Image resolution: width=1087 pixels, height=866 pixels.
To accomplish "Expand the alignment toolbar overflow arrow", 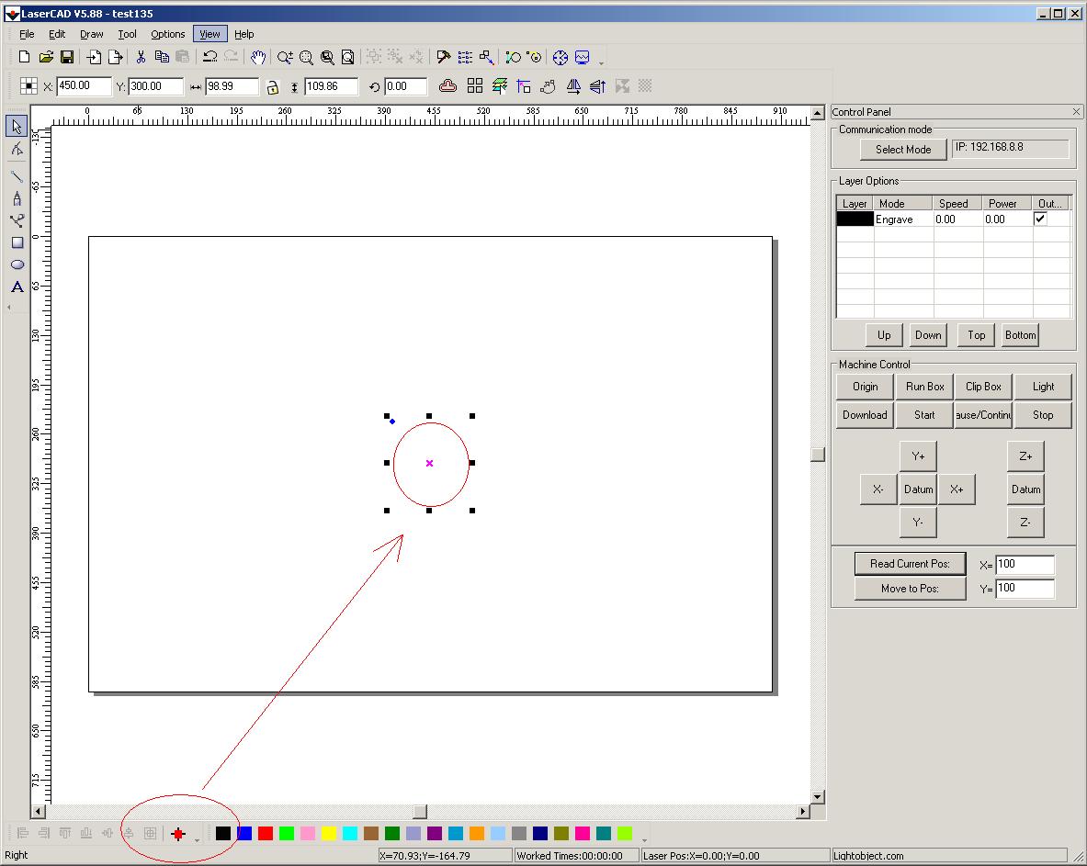I will 197,839.
